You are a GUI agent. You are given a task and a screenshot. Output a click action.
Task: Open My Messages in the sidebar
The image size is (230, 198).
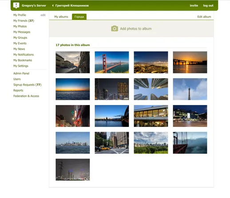click(x=22, y=32)
